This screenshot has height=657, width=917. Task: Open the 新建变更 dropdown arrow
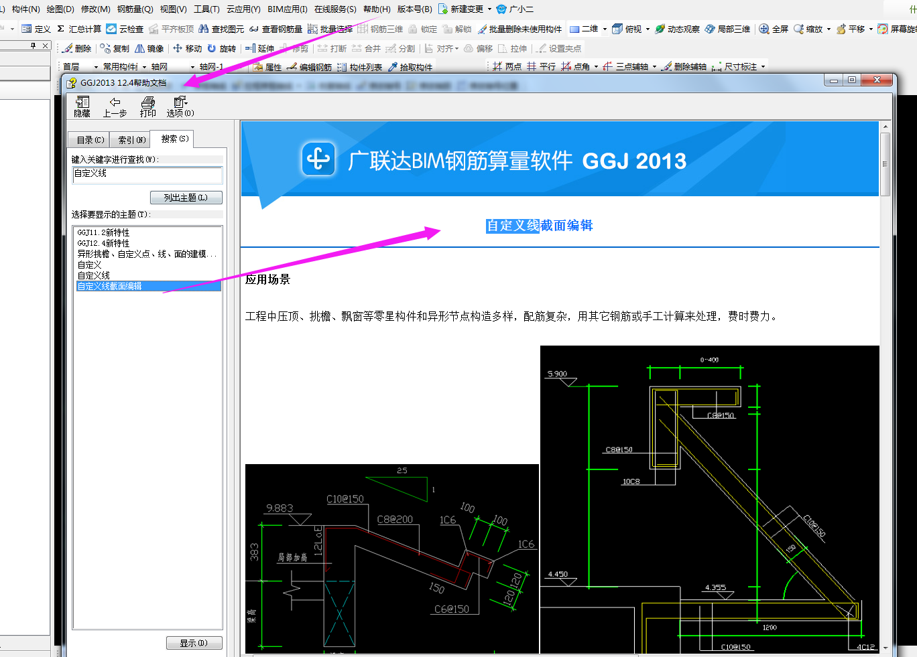(x=489, y=9)
